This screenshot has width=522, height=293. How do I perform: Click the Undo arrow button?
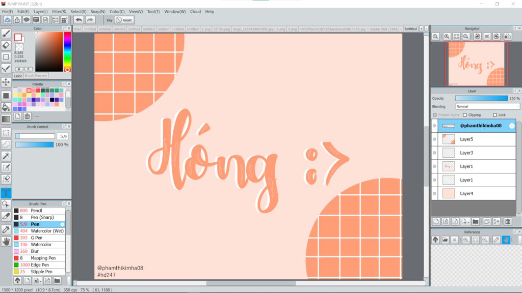pyautogui.click(x=79, y=20)
